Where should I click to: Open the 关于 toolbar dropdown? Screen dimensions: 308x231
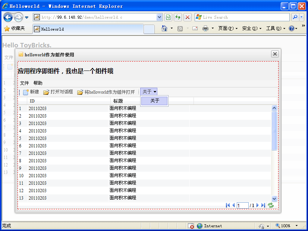(x=150, y=92)
